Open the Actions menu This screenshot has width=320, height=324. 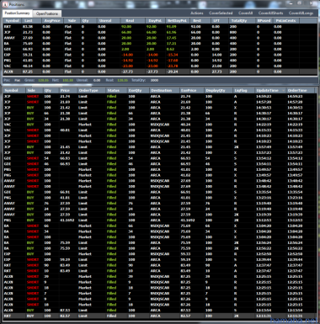click(x=197, y=13)
